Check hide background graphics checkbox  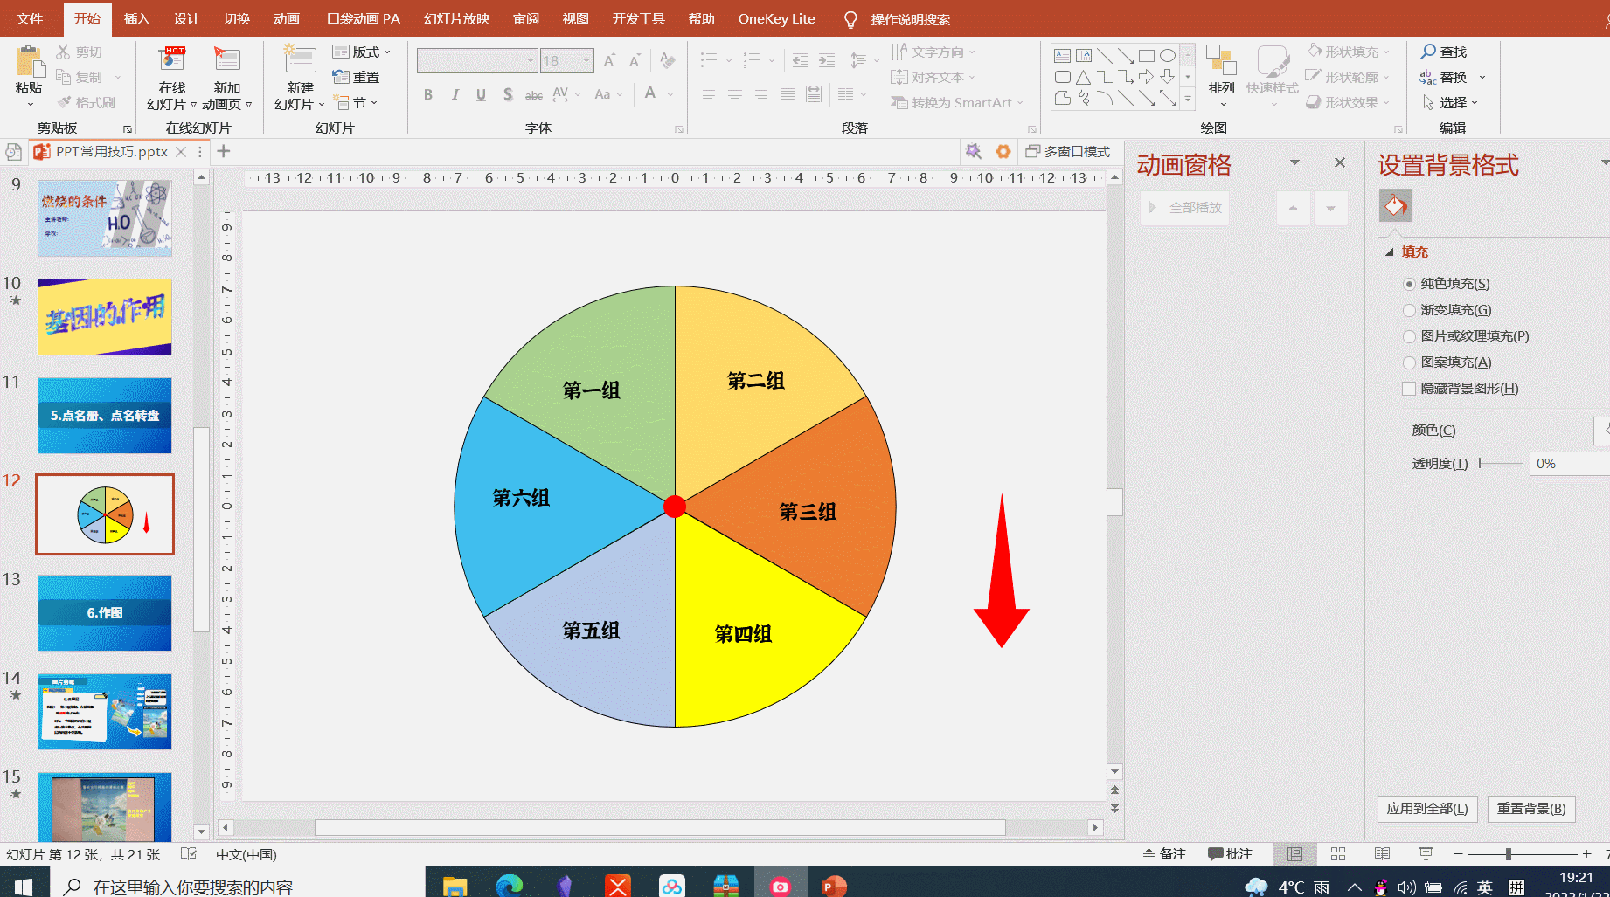(1409, 389)
